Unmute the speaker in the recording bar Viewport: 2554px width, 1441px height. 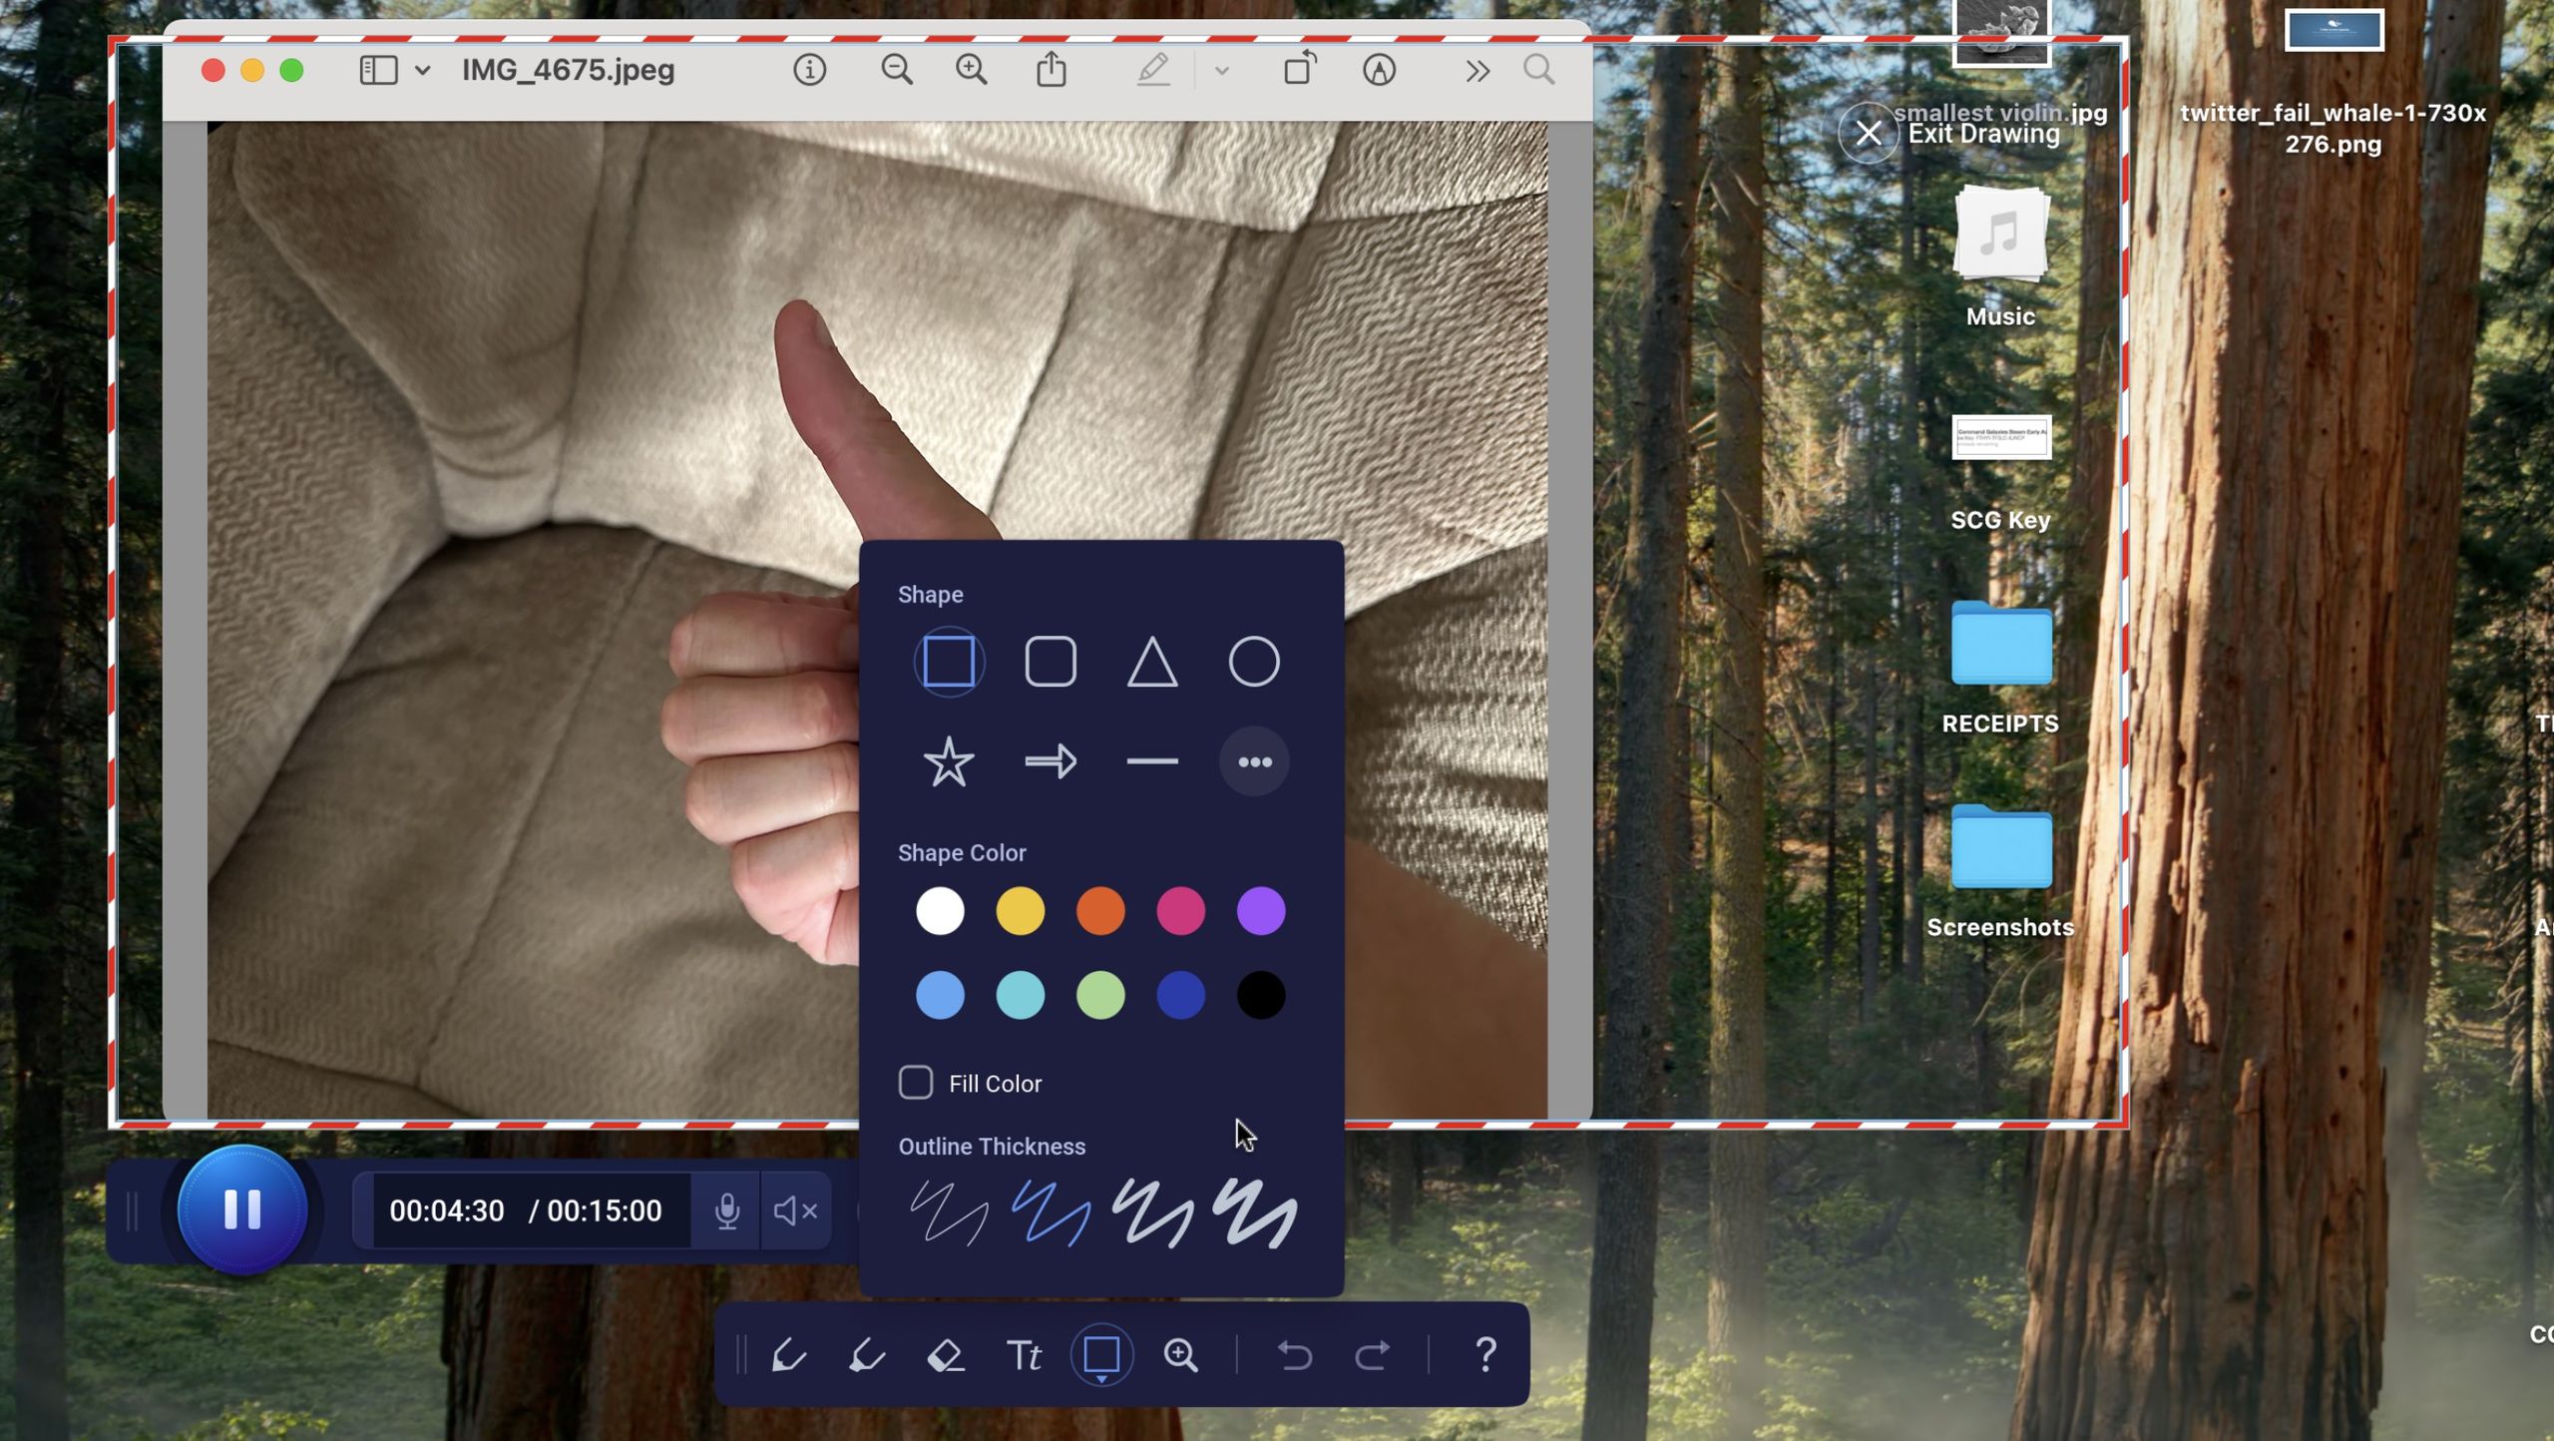pyautogui.click(x=795, y=1210)
